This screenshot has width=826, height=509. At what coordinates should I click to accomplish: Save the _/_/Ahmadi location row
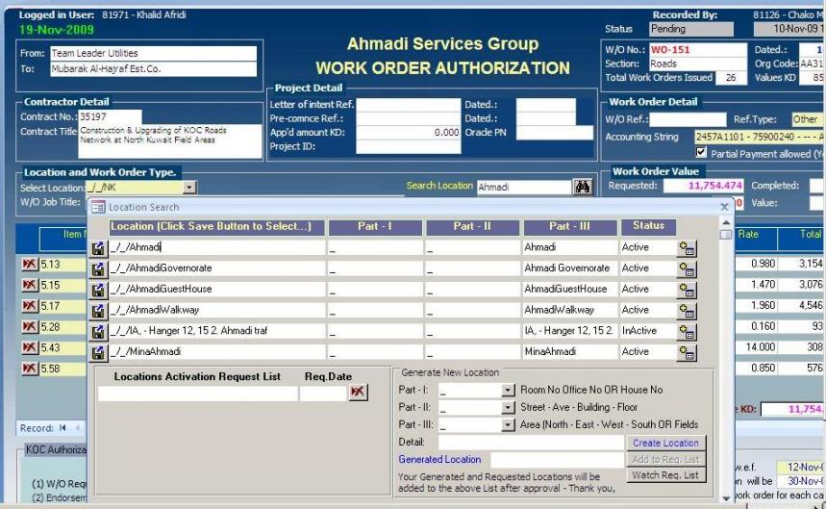point(98,248)
